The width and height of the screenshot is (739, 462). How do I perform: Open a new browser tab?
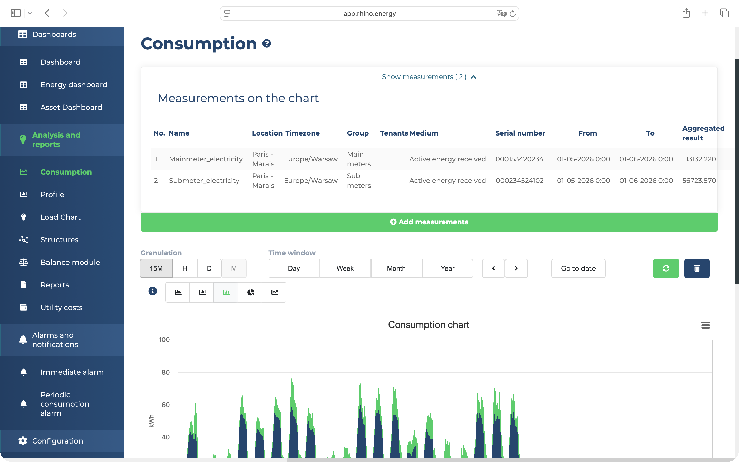705,13
